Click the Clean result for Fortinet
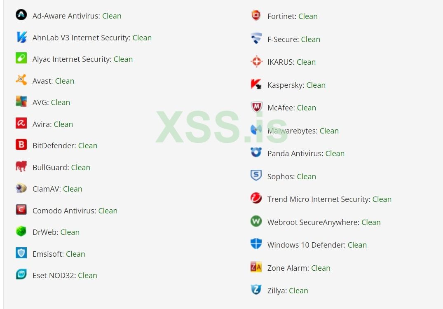The image size is (443, 309). coord(308,16)
